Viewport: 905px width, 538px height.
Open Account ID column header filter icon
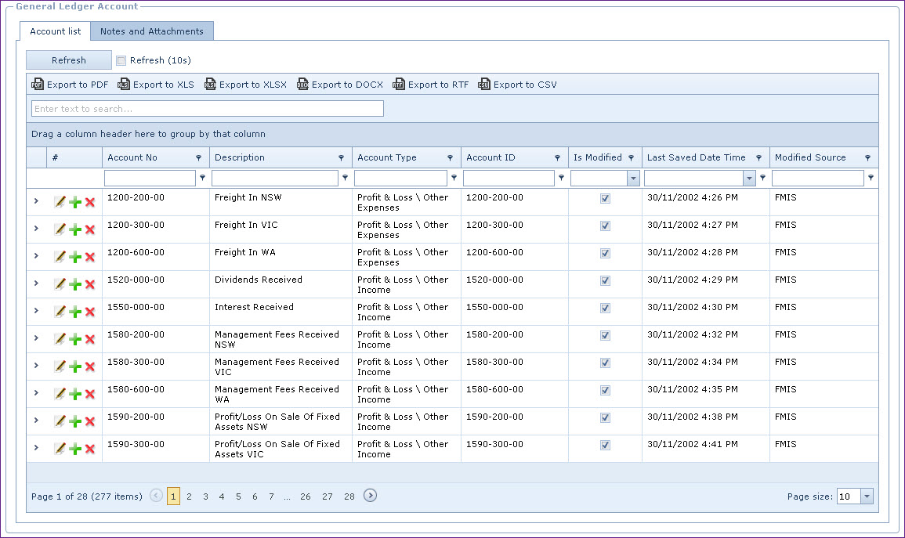click(558, 158)
